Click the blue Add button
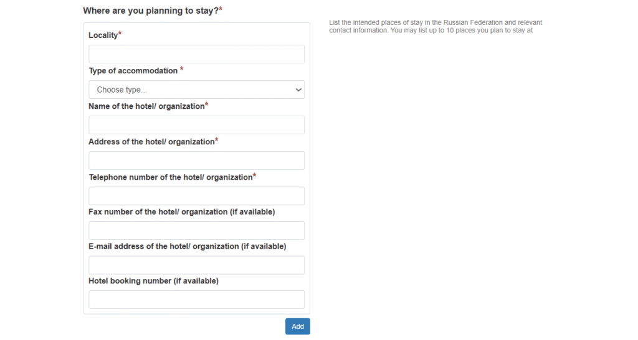The width and height of the screenshot is (638, 340). point(297,326)
